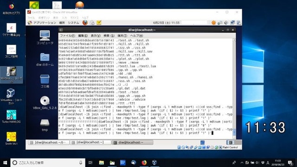297x167 pixels.
Task: Click the scroll-up arrow of the terminal scrollbar
Action: (x=234, y=40)
